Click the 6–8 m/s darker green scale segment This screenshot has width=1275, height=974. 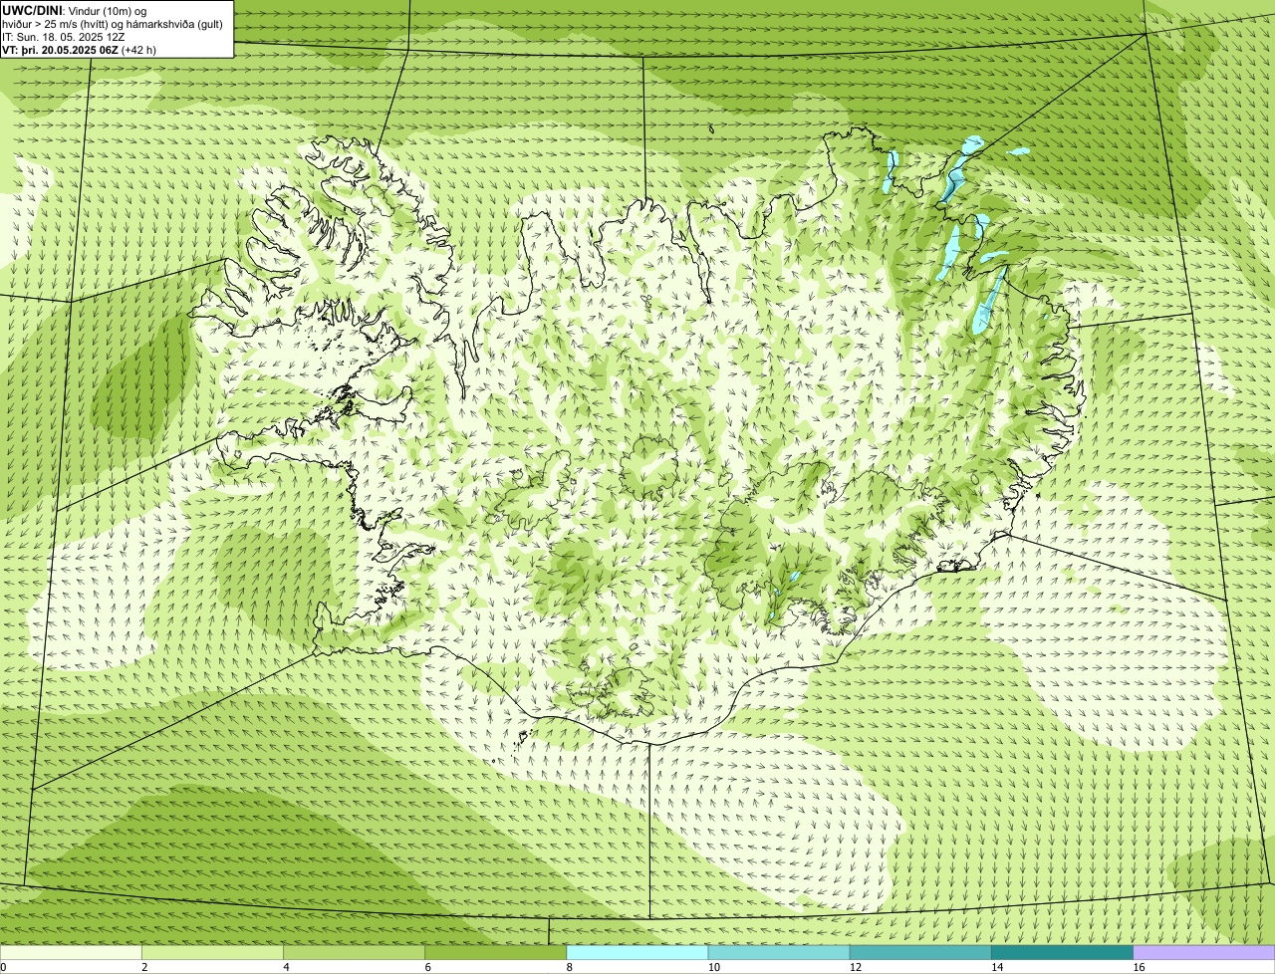pyautogui.click(x=495, y=952)
